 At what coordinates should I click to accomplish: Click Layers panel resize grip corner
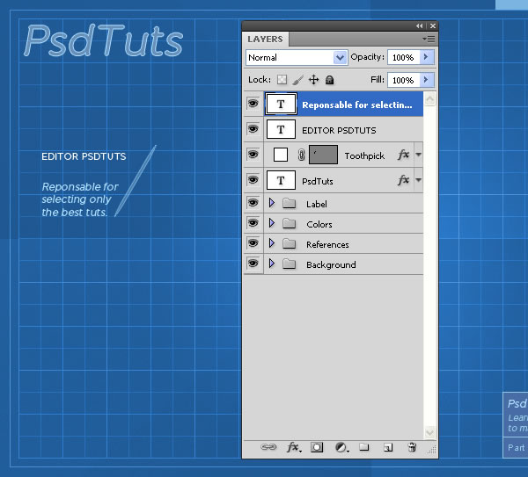click(432, 450)
